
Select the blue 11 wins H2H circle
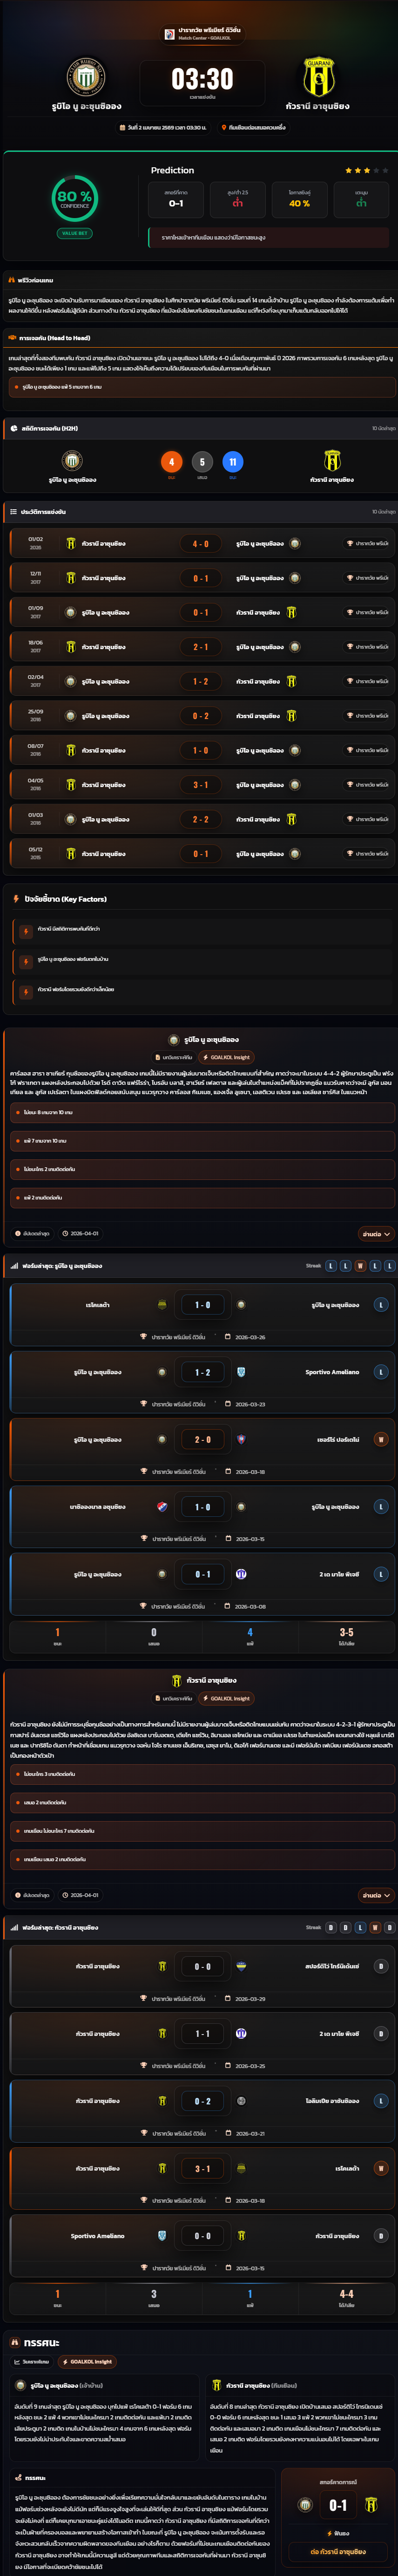pos(232,462)
